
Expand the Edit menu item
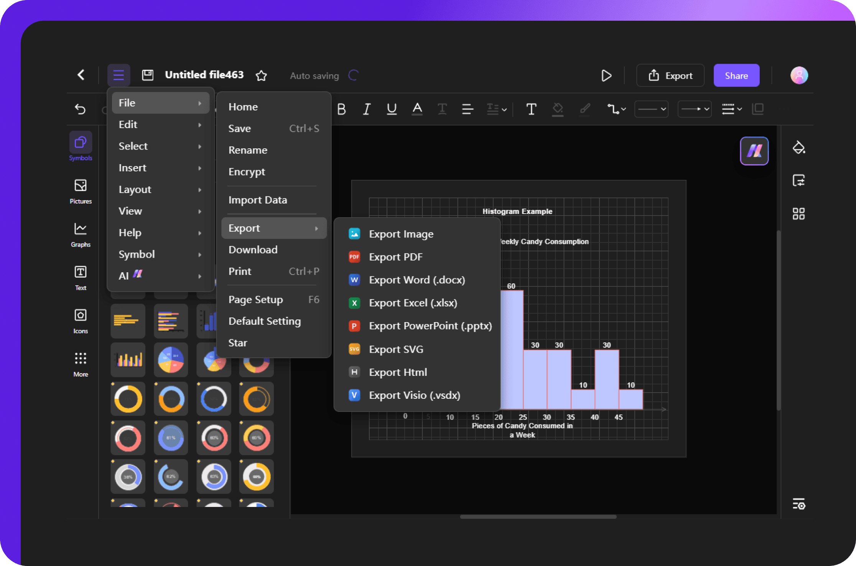(x=159, y=124)
